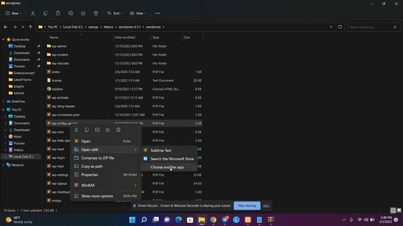Screen dimensions: 403x226
Task: Select the wp-admin folder
Action: tap(59, 46)
